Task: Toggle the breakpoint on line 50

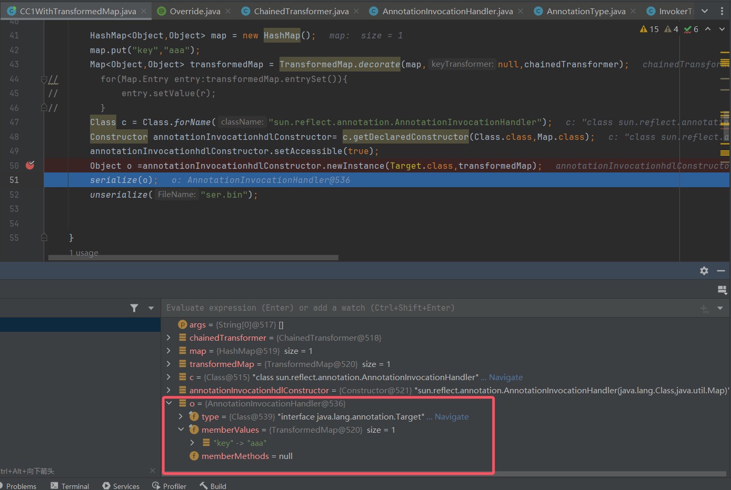Action: click(x=30, y=165)
